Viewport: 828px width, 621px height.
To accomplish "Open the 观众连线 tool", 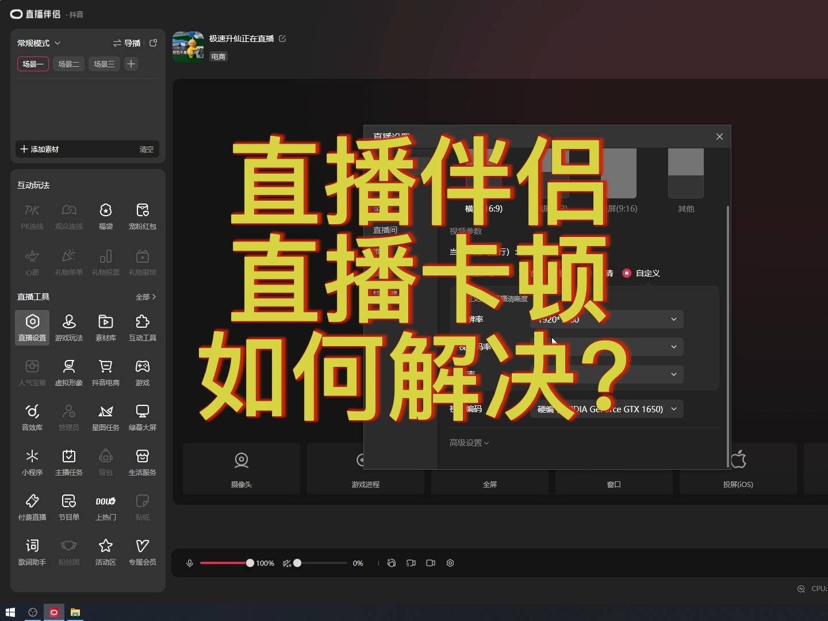I will [69, 216].
